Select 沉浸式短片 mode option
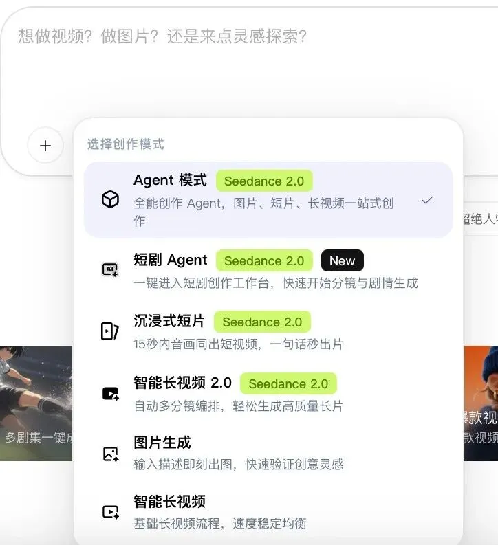 [x=268, y=331]
